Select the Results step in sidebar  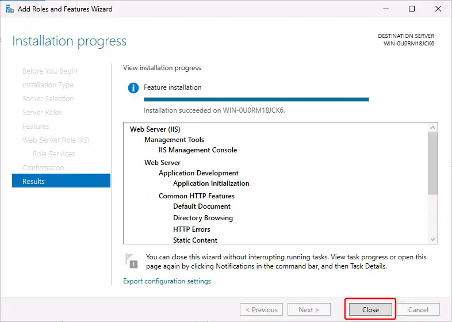61,181
